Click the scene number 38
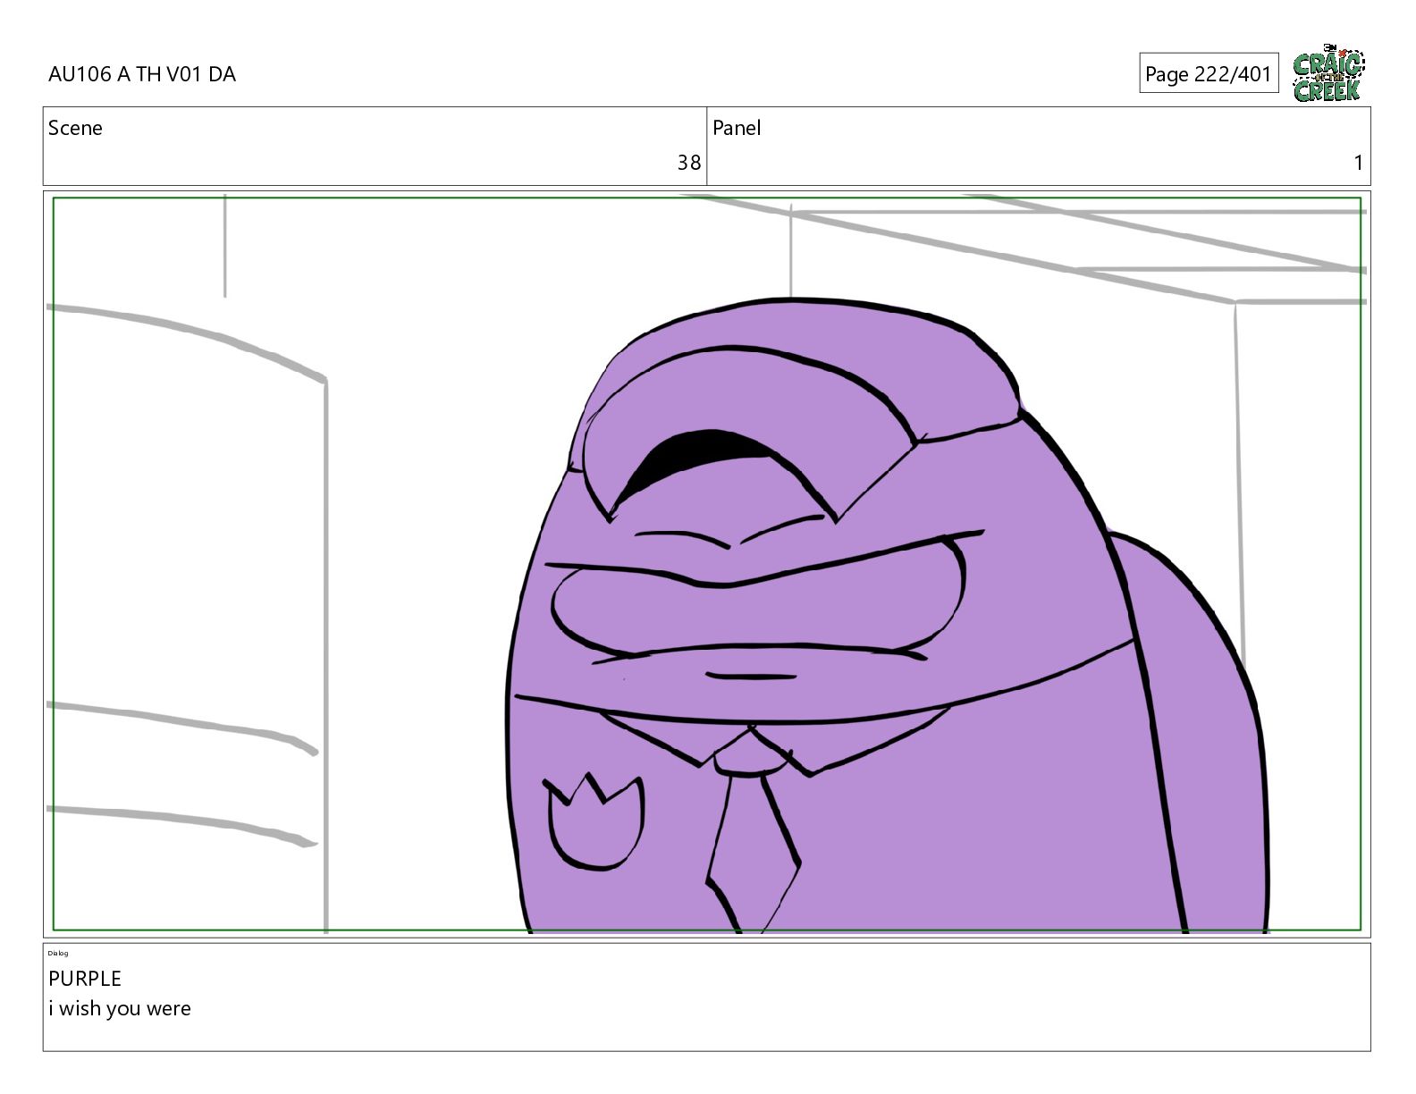 (x=688, y=163)
